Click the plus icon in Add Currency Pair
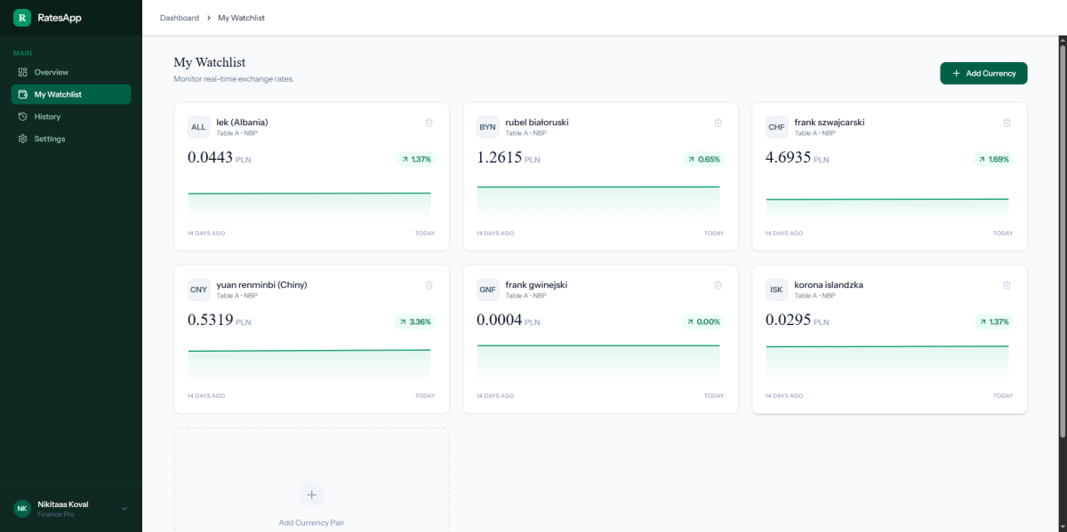1067x532 pixels. (311, 495)
